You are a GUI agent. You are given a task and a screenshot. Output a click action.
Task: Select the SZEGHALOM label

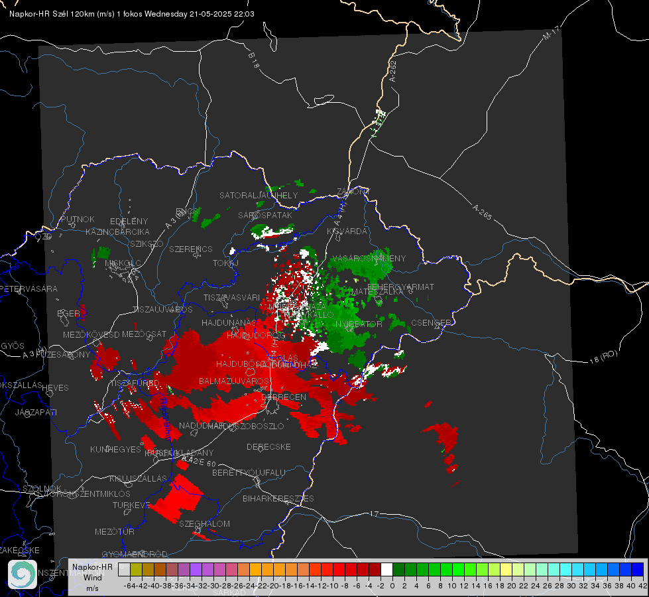(204, 523)
